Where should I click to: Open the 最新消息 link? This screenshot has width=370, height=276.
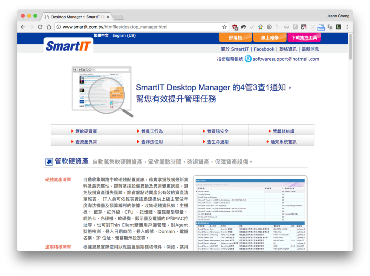pyautogui.click(x=310, y=49)
